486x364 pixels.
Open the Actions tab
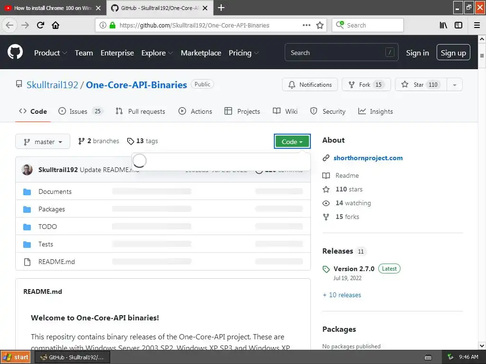pos(195,111)
